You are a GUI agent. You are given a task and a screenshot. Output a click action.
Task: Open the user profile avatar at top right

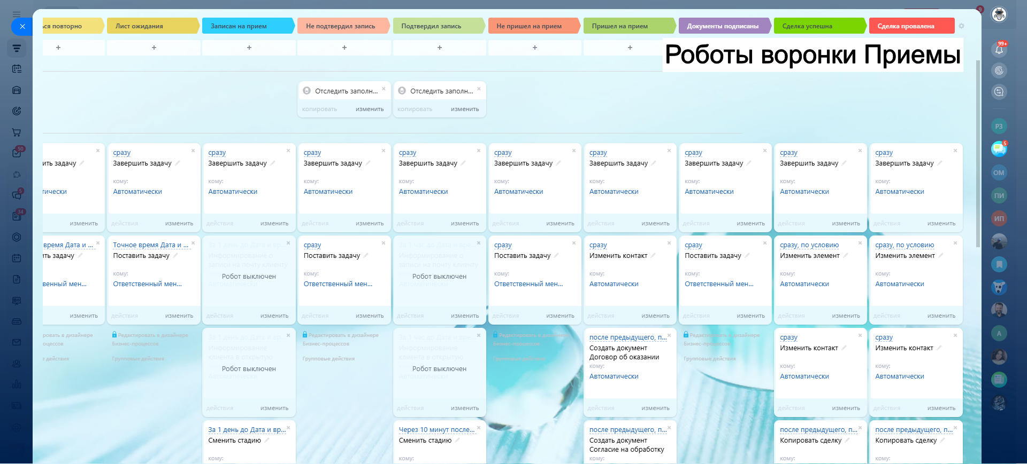click(x=999, y=14)
